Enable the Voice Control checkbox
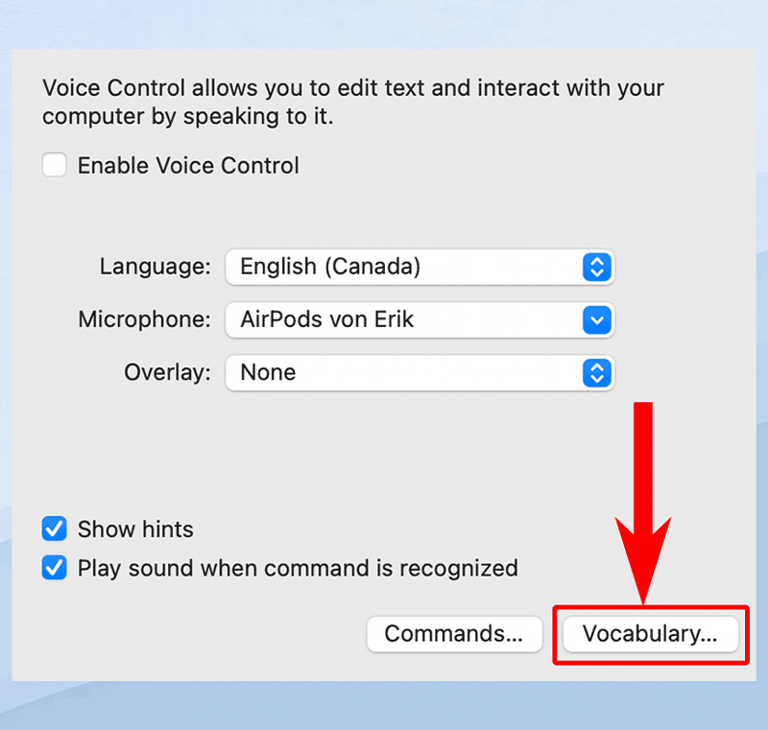Image resolution: width=768 pixels, height=730 pixels. 54,166
